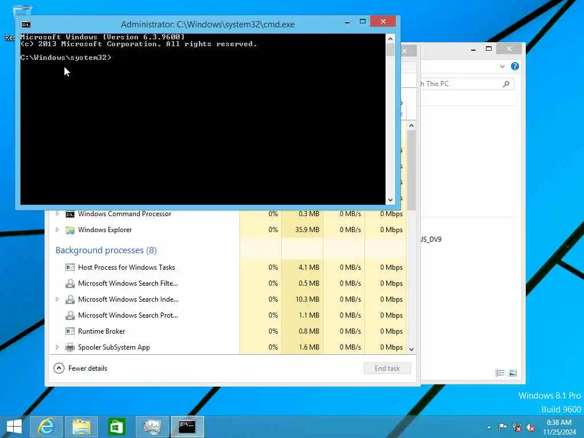
Task: Click the clock and date in tray
Action: click(x=559, y=427)
